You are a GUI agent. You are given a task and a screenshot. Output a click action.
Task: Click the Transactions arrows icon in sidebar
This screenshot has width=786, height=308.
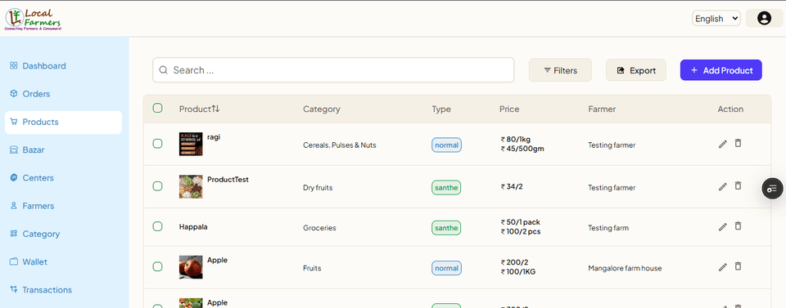click(x=14, y=290)
